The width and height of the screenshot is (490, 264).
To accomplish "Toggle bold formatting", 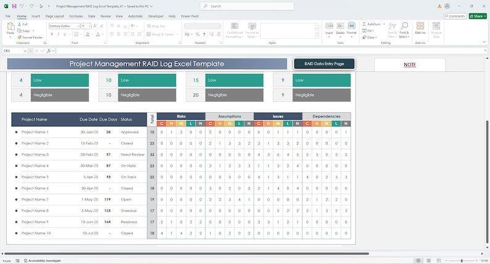I will click(x=52, y=34).
